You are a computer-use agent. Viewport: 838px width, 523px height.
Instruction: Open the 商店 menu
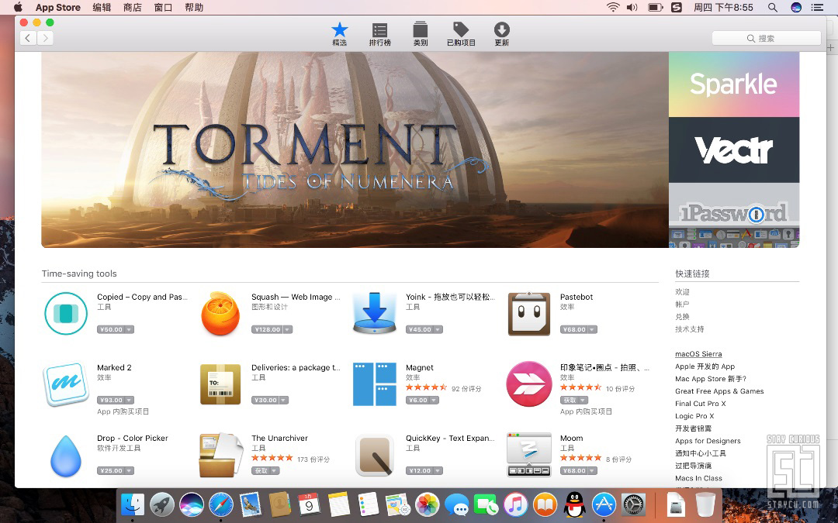[x=132, y=8]
